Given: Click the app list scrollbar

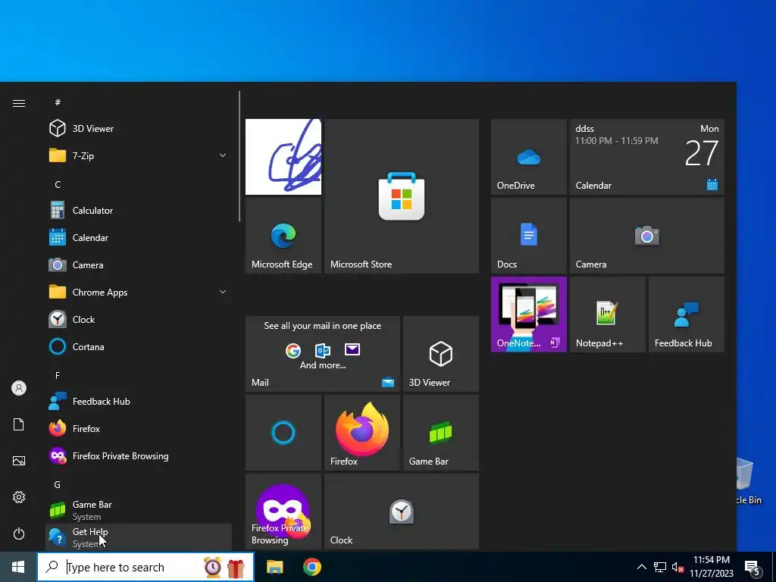Looking at the screenshot, I should point(239,156).
